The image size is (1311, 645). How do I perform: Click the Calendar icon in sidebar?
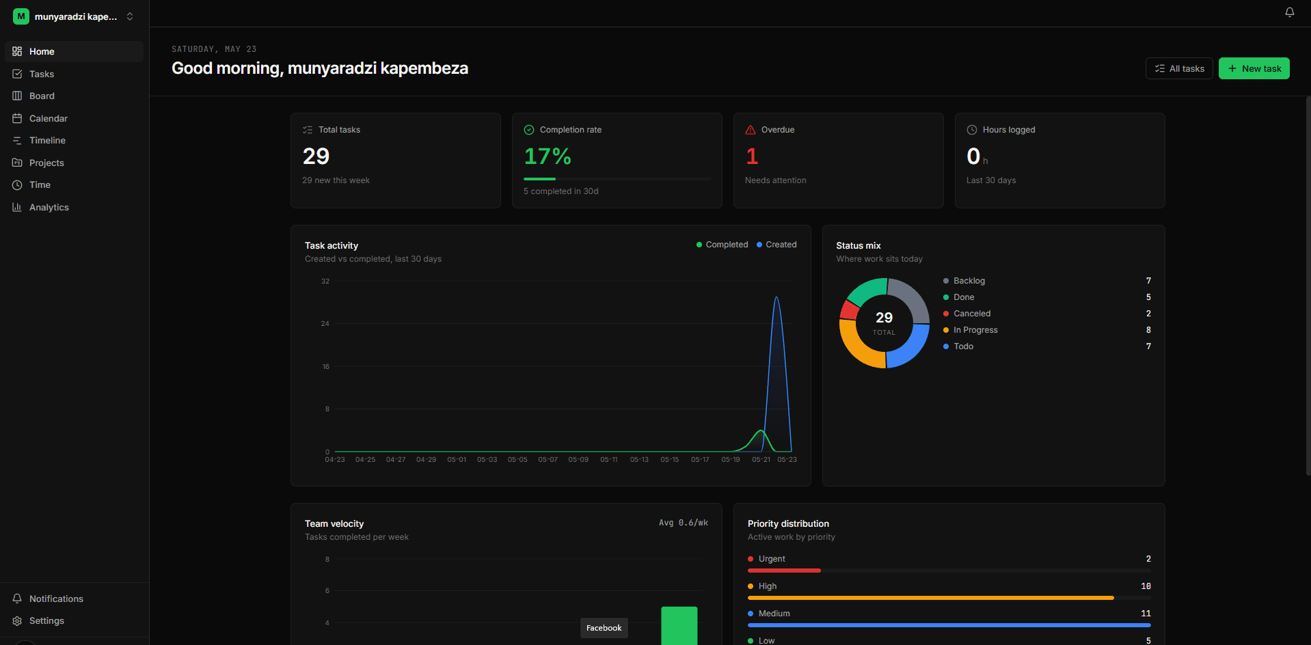pyautogui.click(x=17, y=118)
